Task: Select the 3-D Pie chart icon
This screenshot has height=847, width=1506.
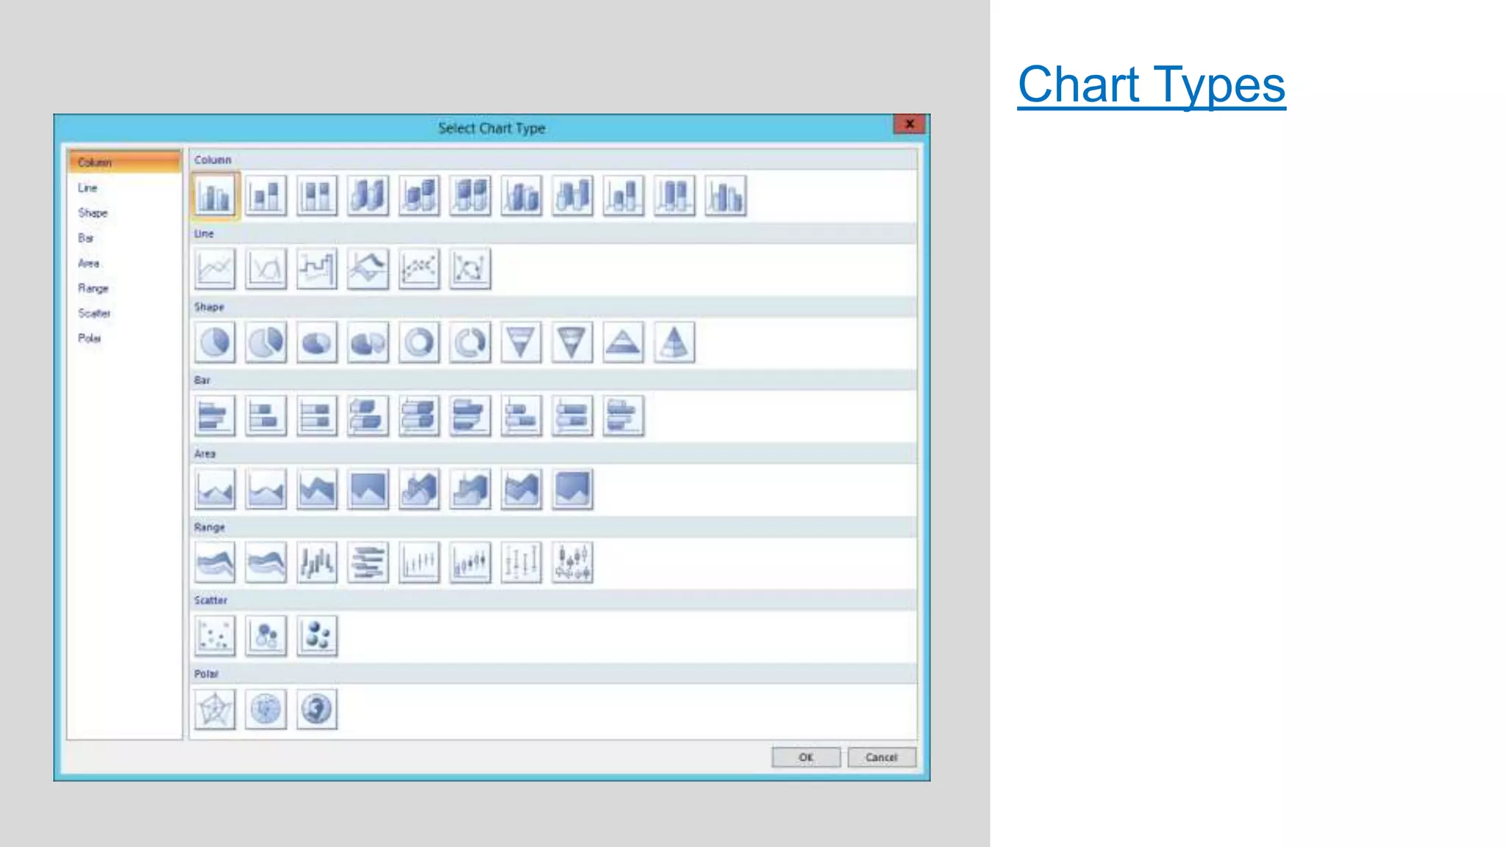Action: (317, 343)
